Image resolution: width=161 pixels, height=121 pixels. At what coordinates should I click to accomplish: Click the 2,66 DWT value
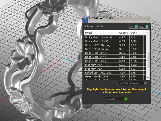(x=133, y=57)
